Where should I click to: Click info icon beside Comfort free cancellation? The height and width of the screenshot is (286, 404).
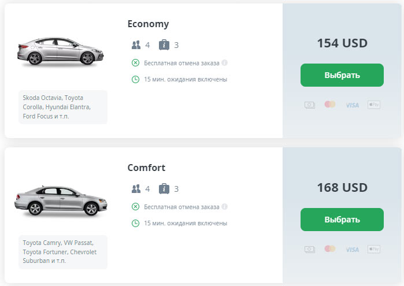pyautogui.click(x=224, y=206)
